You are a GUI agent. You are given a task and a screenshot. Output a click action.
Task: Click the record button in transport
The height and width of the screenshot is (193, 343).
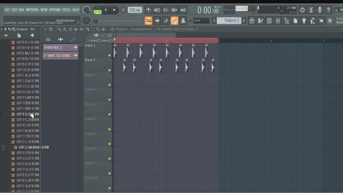point(123,10)
